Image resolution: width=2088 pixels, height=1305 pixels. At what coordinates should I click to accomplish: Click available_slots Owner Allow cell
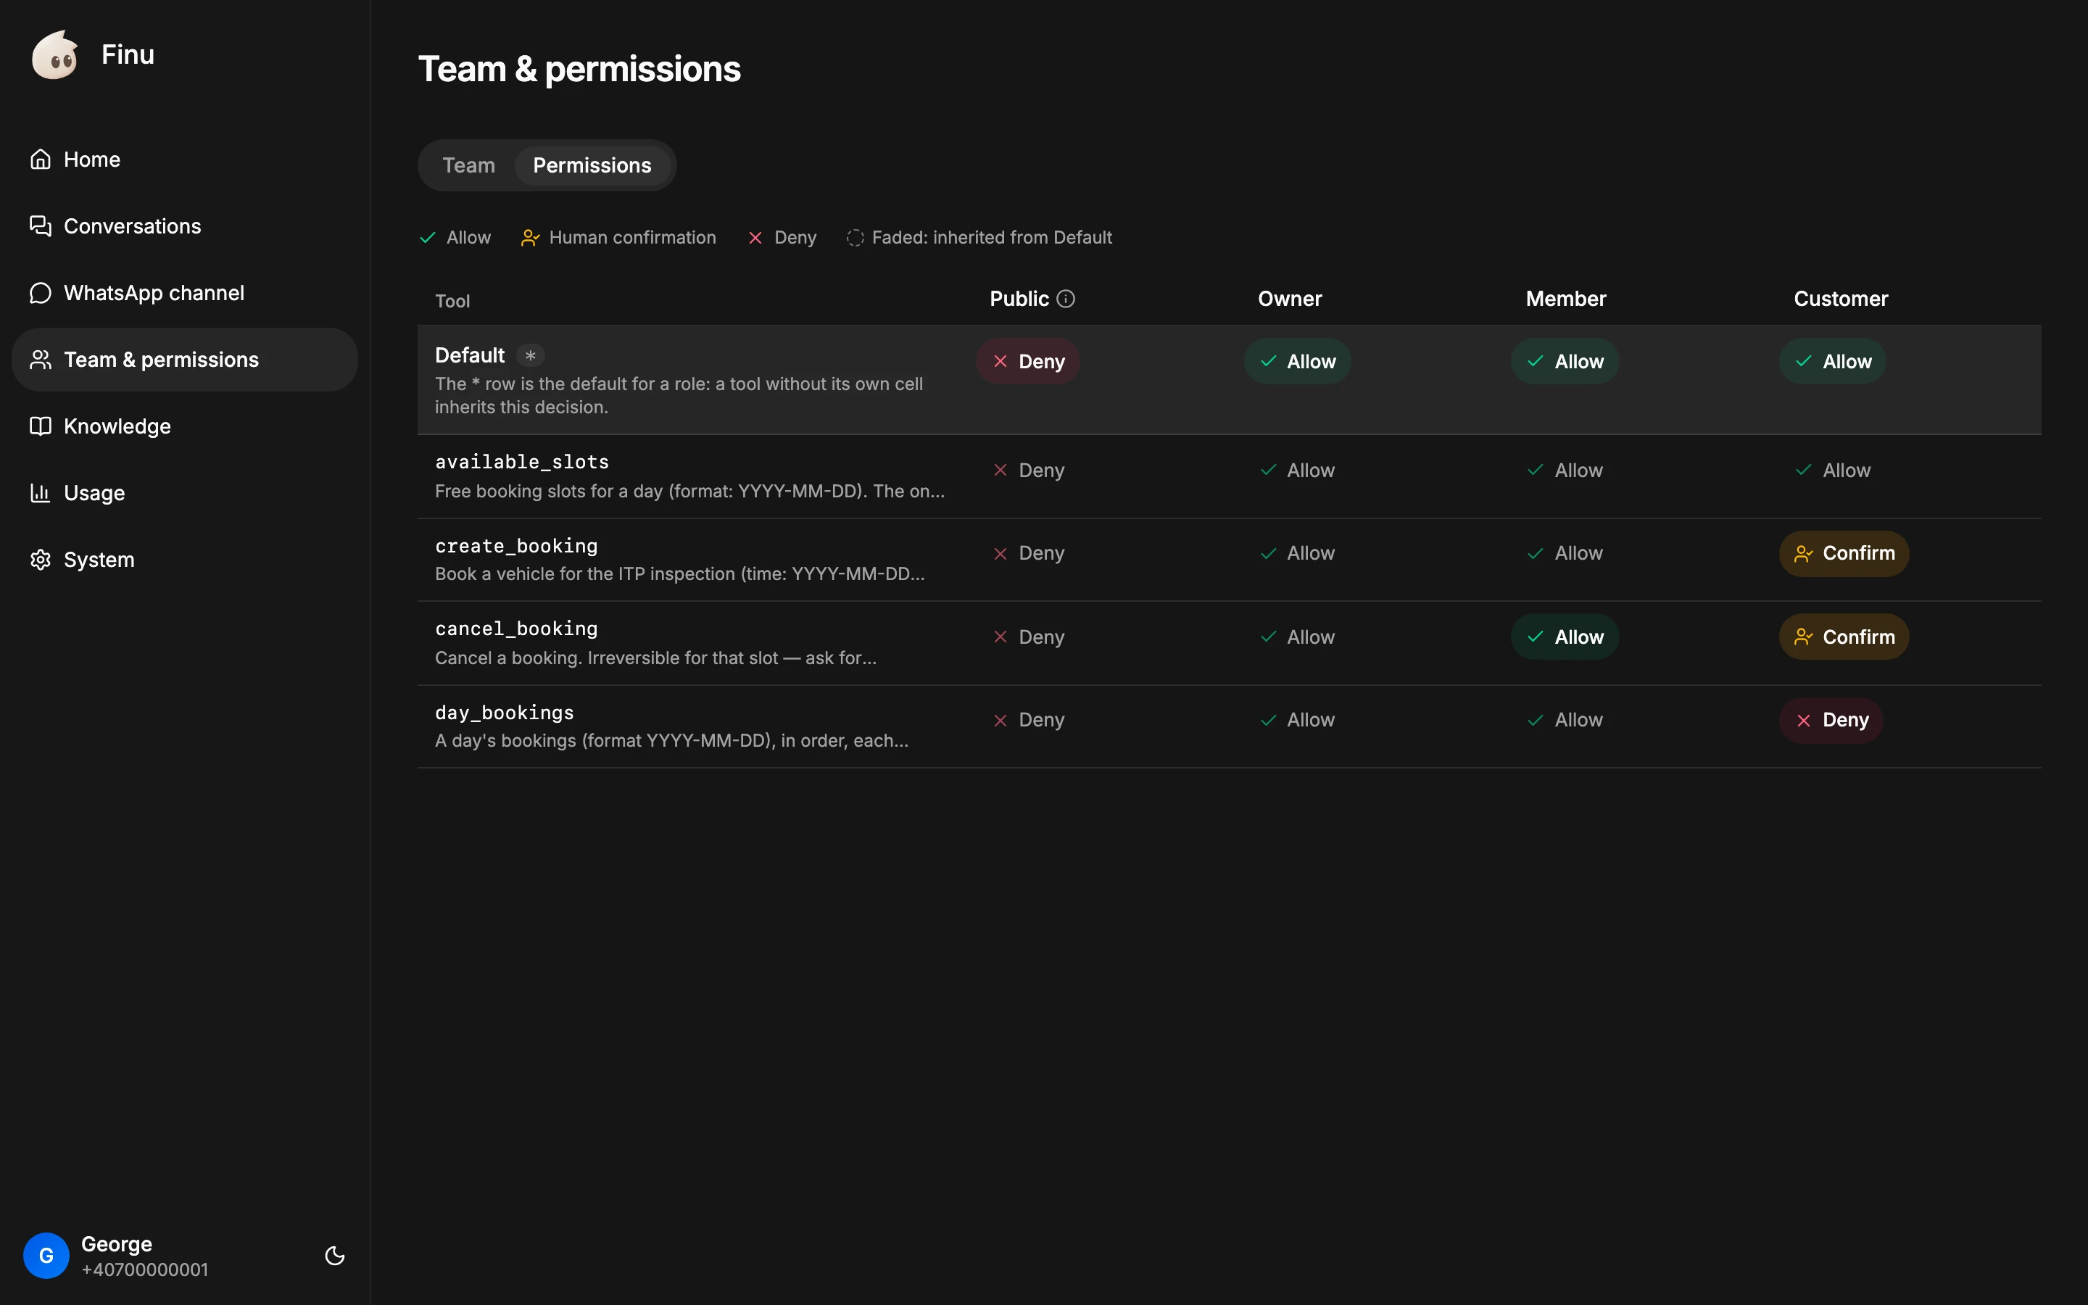1297,471
